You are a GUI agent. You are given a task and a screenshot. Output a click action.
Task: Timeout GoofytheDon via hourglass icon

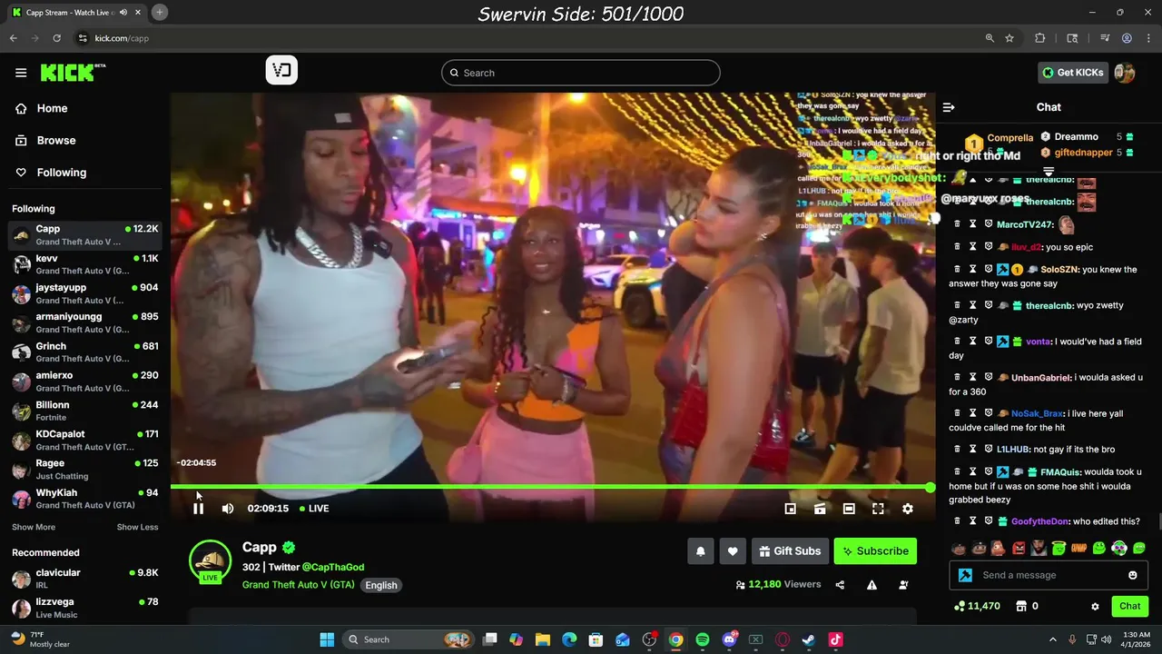click(x=972, y=521)
